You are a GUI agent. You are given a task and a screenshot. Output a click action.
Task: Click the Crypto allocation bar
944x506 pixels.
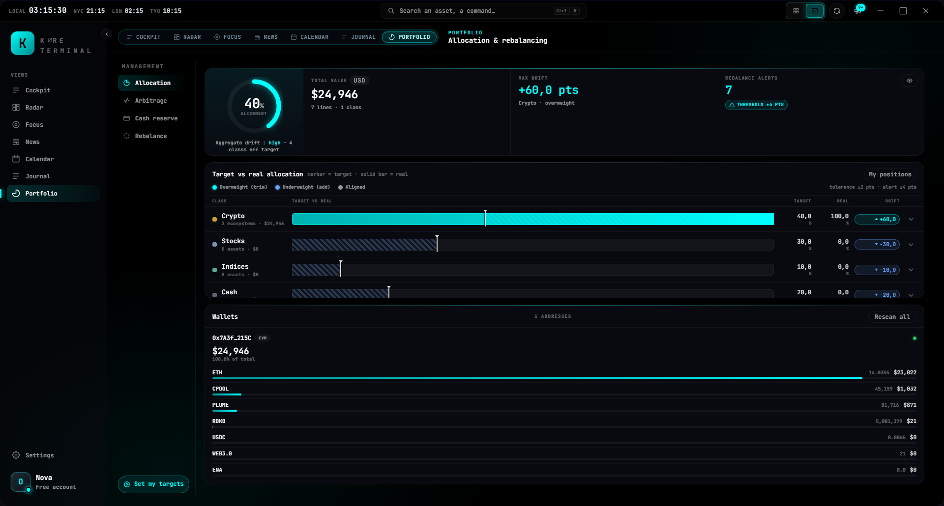point(533,219)
